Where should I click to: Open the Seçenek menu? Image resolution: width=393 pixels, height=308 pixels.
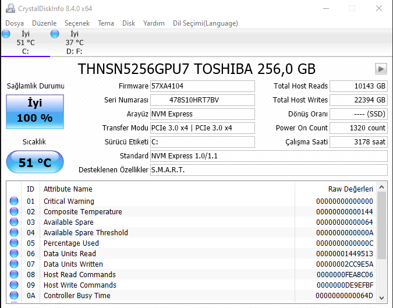[x=77, y=23]
